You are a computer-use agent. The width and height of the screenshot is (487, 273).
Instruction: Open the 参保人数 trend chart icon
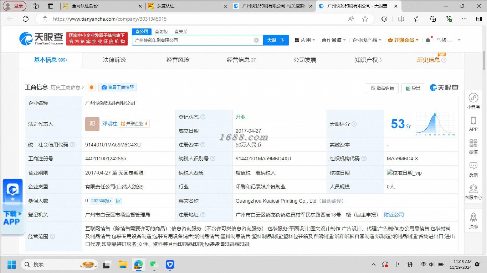click(118, 201)
